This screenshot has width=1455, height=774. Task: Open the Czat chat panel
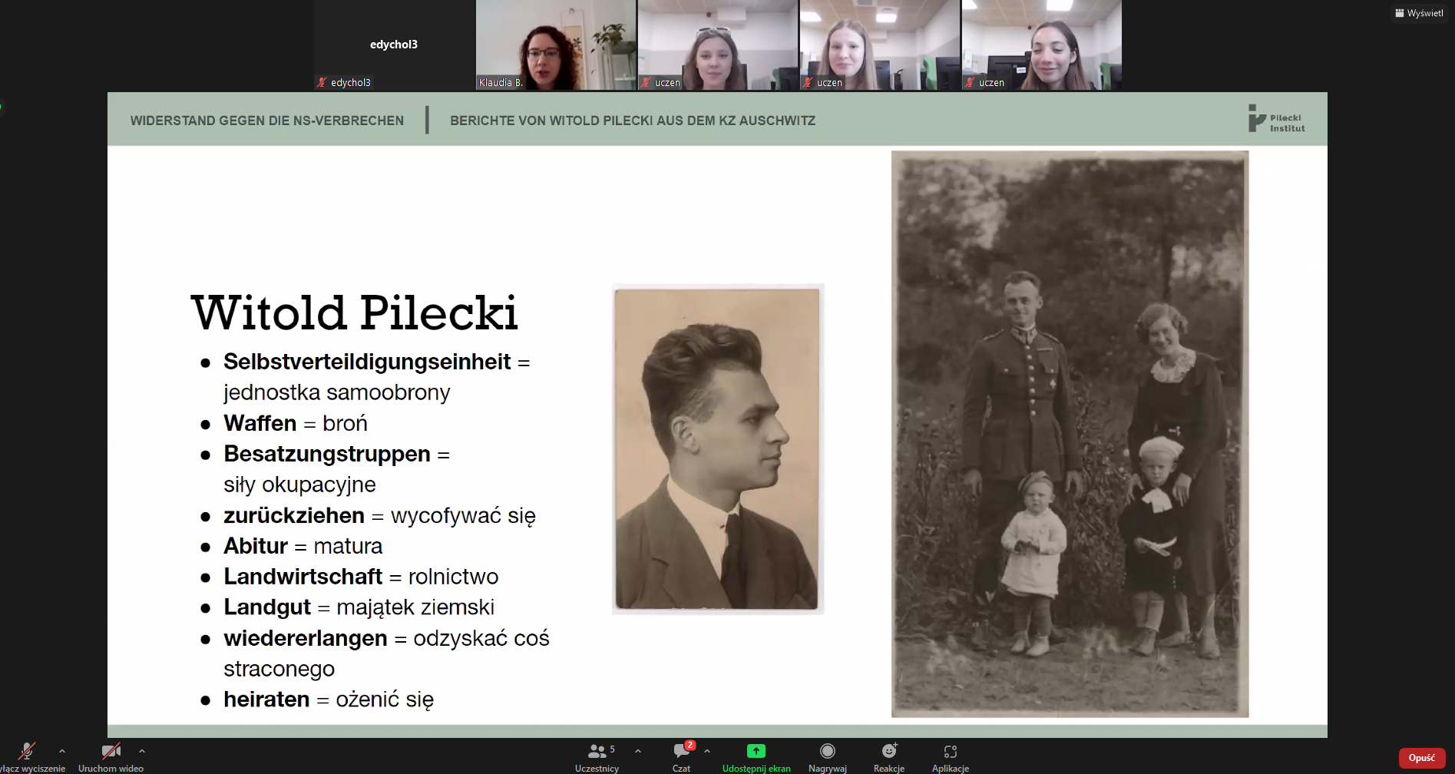click(681, 752)
